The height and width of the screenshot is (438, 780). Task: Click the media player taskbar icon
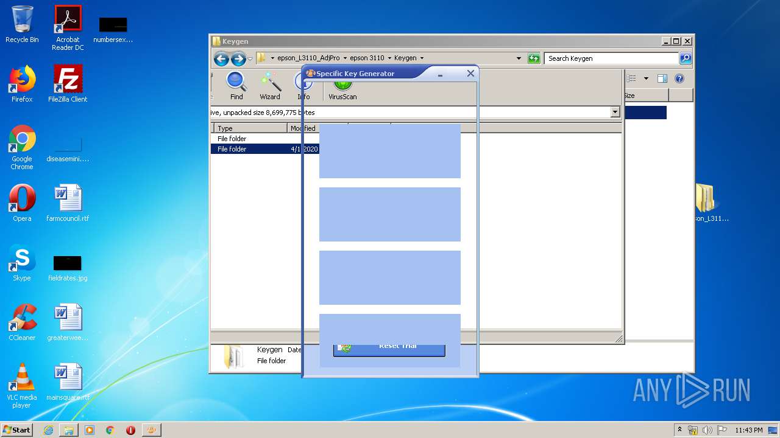[x=90, y=430]
